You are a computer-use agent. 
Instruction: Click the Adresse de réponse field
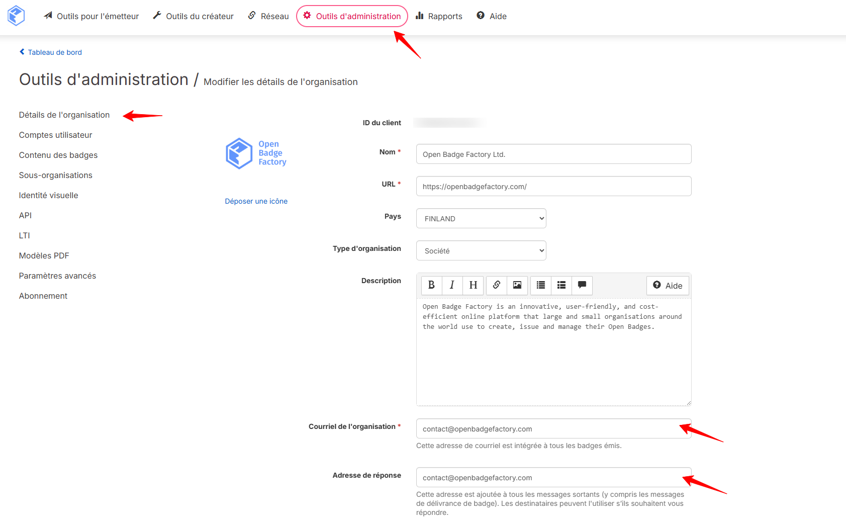coord(554,477)
